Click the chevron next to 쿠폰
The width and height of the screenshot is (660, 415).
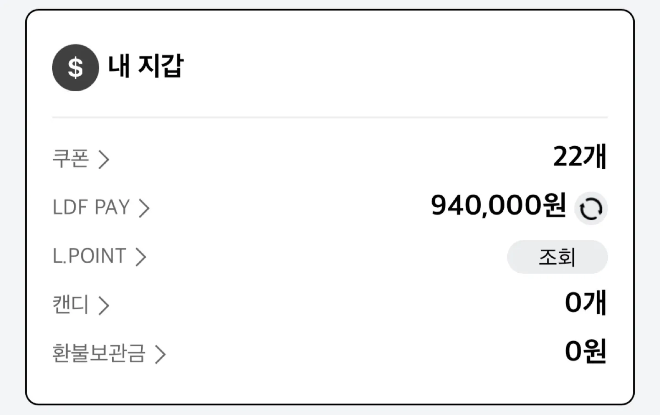(x=104, y=159)
